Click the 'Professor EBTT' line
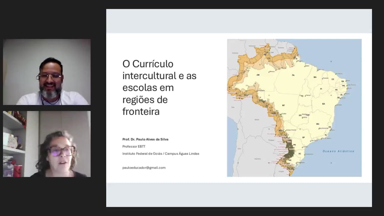 pos(134,146)
